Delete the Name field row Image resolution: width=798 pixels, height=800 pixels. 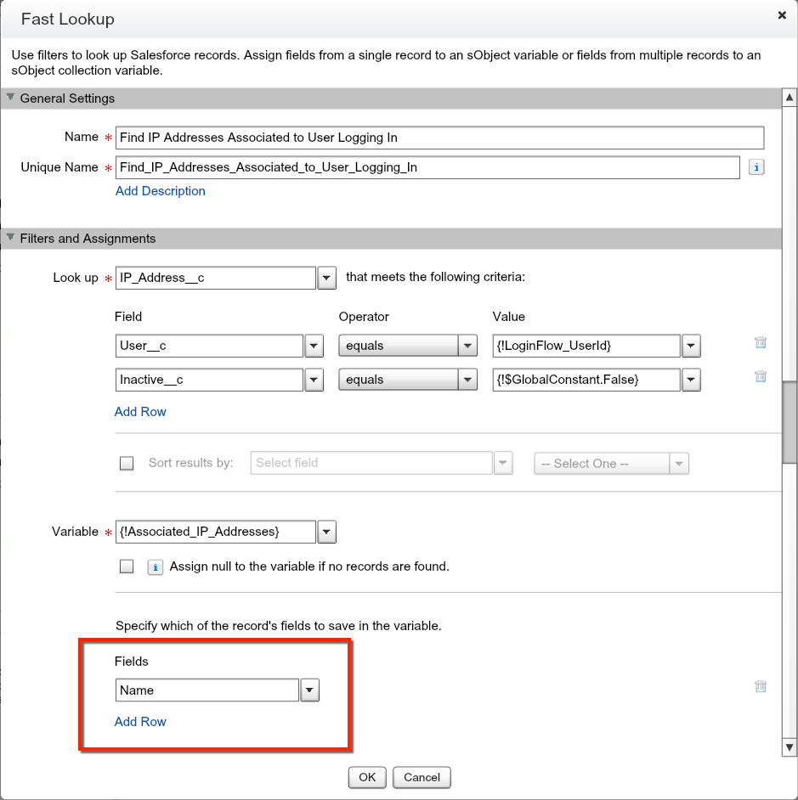tap(761, 687)
